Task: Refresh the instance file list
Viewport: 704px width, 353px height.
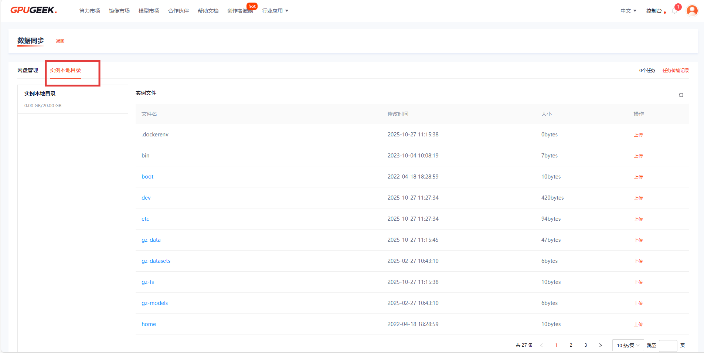Action: (x=681, y=95)
